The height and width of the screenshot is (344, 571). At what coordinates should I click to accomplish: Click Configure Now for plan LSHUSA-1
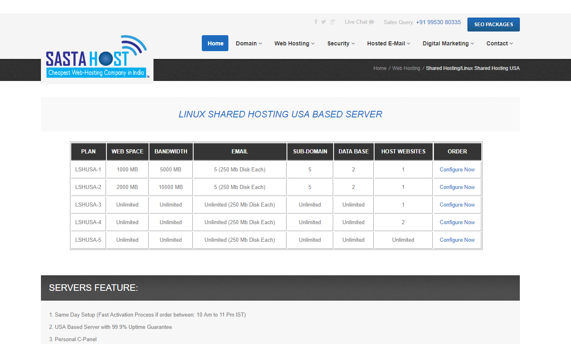point(457,169)
